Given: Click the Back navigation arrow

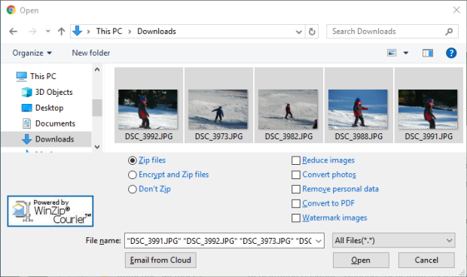Looking at the screenshot, I should pos(13,32).
